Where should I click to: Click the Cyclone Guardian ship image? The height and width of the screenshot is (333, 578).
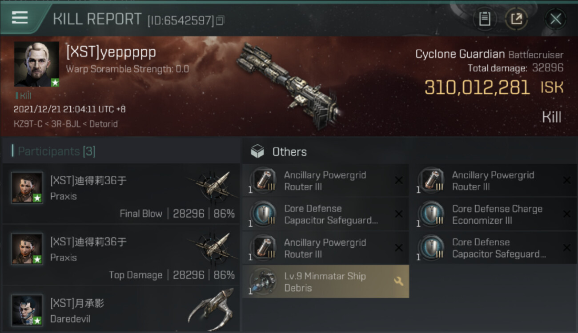coord(289,86)
